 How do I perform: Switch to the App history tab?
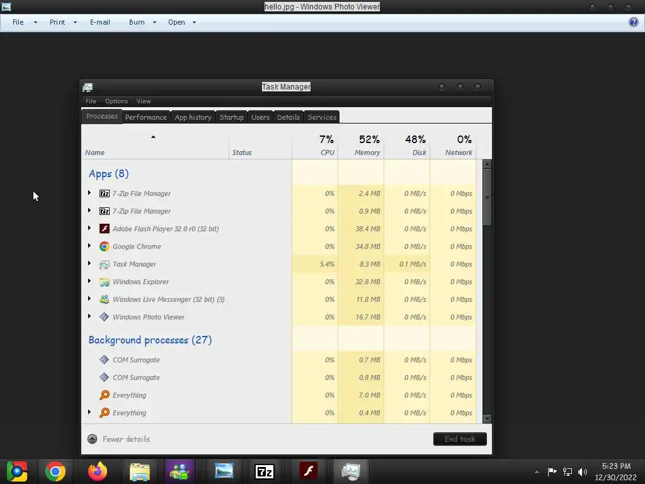(x=193, y=117)
